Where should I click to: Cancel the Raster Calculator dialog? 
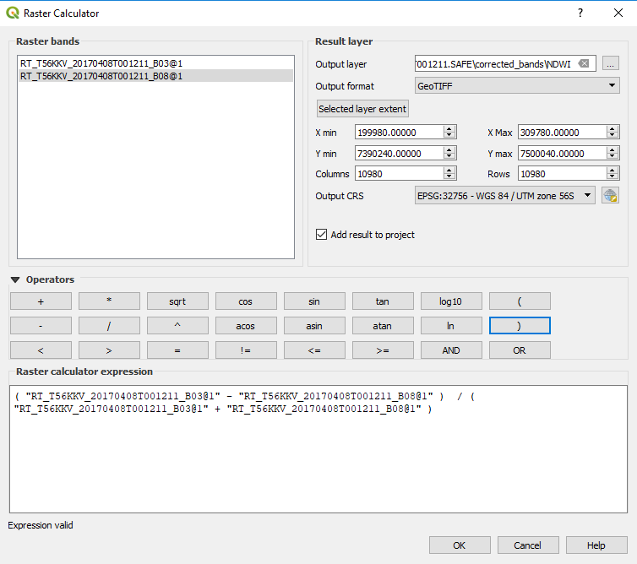[528, 545]
